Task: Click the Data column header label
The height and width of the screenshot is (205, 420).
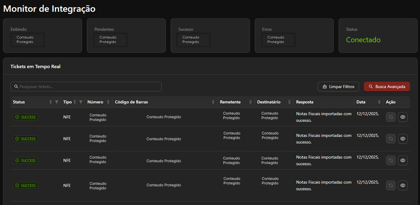Action: 361,102
